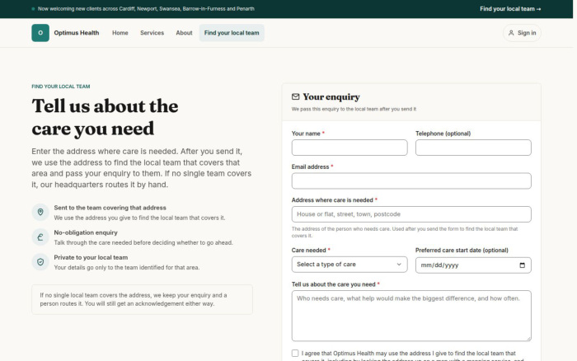Click the envelope icon beside Your enquiry
The image size is (577, 361).
point(295,96)
